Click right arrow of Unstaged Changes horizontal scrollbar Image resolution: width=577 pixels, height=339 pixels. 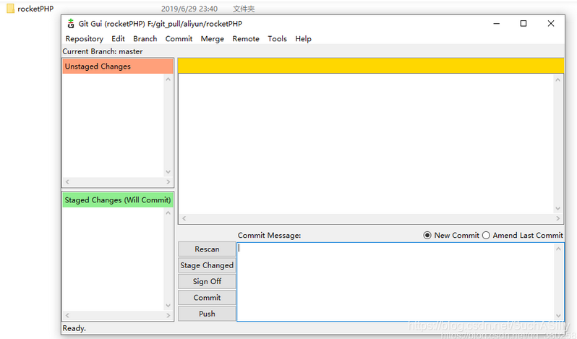(168, 181)
